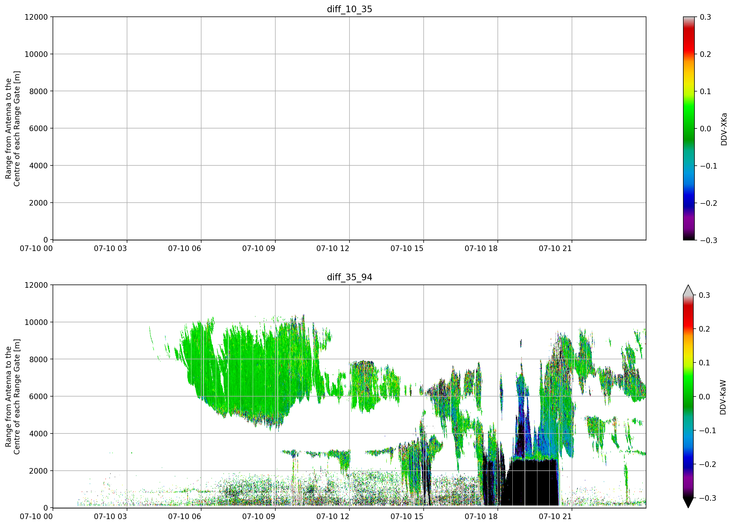The width and height of the screenshot is (733, 526).
Task: Click the 2000 y-tick on the diff_10_35 plot
Action: tap(39, 203)
